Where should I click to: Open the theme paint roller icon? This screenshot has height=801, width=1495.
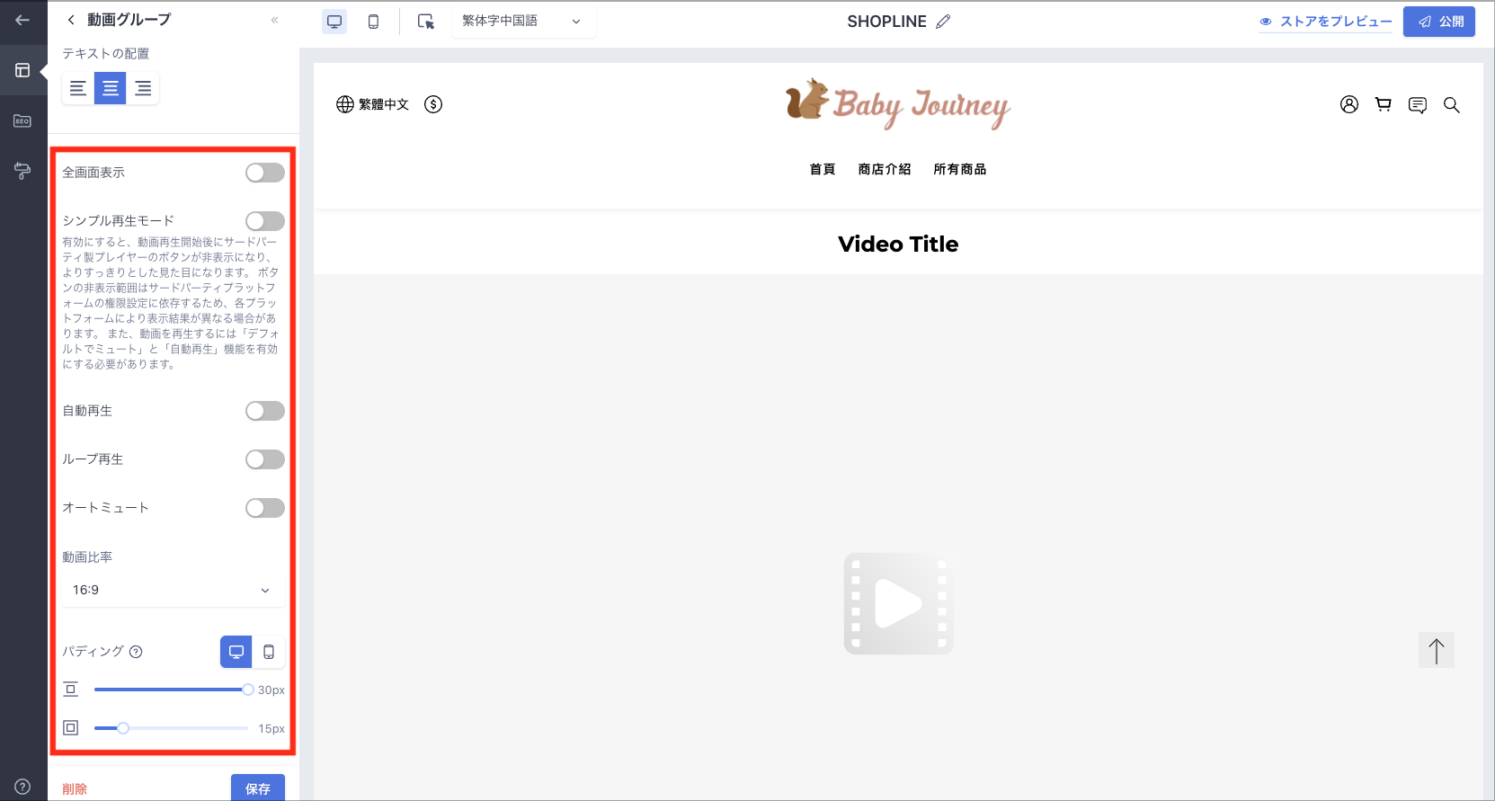point(22,171)
